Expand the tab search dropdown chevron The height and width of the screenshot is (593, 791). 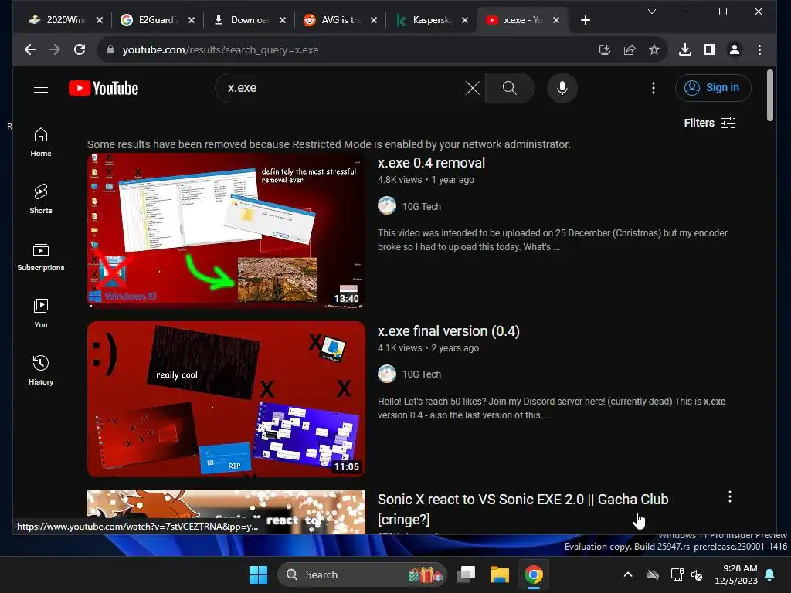pos(652,12)
